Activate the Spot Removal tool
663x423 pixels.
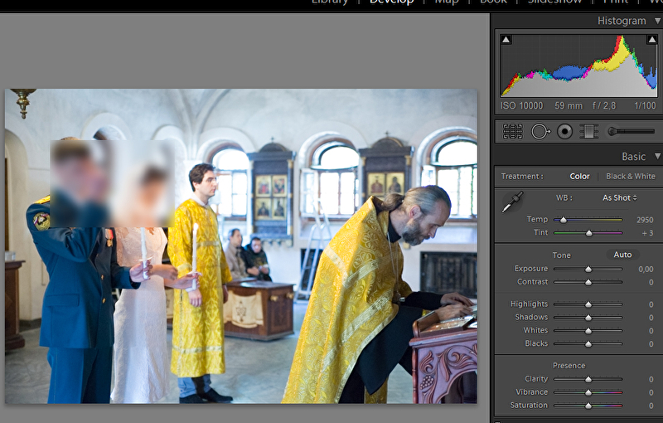pyautogui.click(x=540, y=131)
